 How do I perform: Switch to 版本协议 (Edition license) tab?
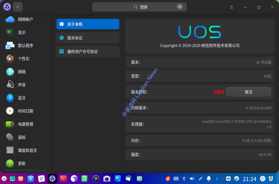pyautogui.click(x=88, y=38)
